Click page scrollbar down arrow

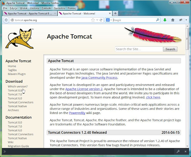point(187,146)
